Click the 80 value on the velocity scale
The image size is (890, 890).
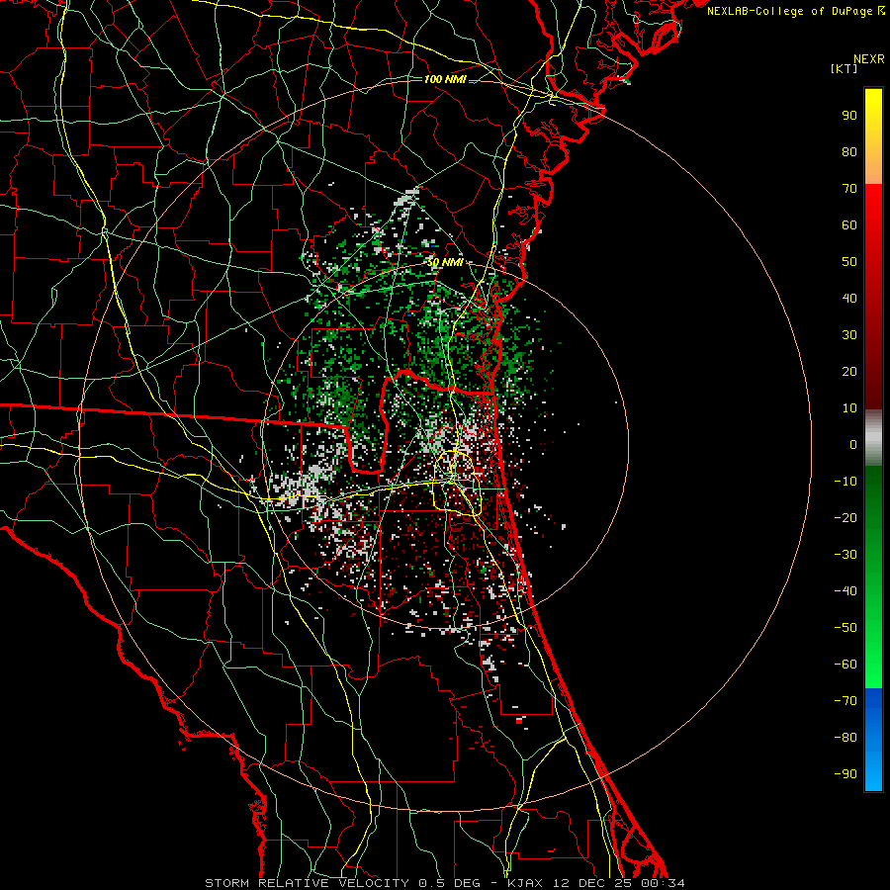tap(849, 152)
